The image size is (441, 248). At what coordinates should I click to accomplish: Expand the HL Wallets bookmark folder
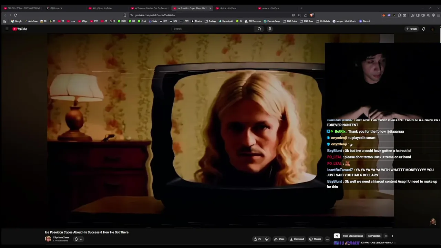[x=323, y=21]
